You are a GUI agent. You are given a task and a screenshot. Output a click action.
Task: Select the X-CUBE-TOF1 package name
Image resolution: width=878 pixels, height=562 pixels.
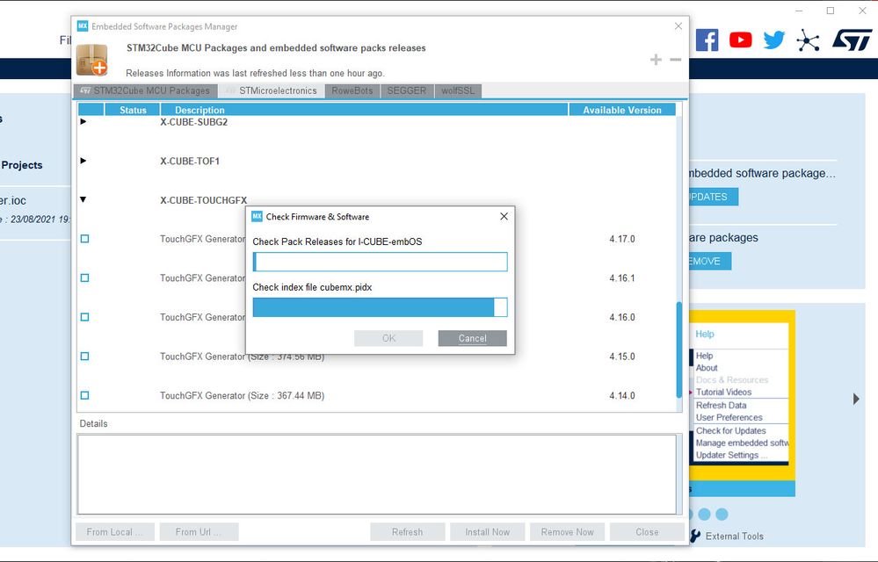[190, 161]
